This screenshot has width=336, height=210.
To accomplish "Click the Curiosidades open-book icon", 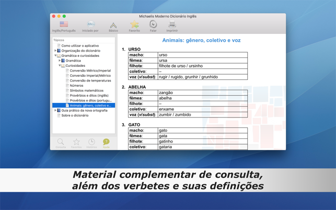I will tap(63, 66).
